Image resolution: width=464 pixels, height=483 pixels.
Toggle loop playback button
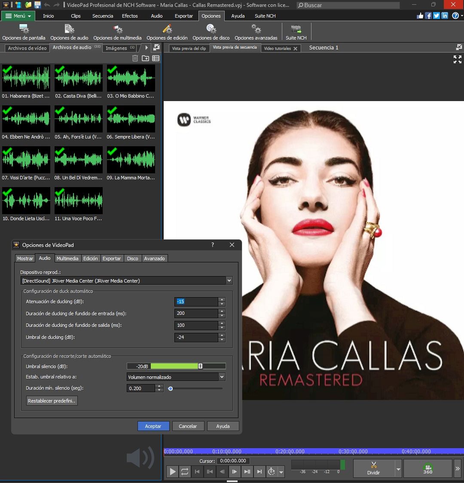click(185, 472)
